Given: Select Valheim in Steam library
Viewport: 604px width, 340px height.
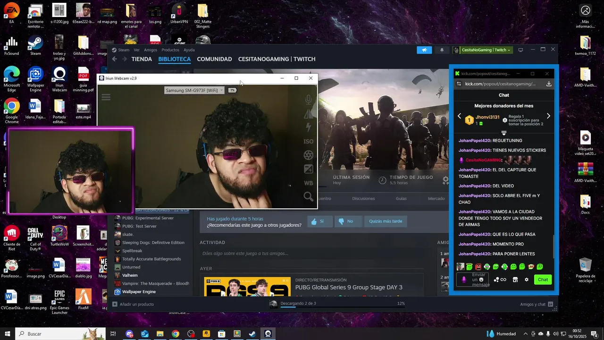Looking at the screenshot, I should click(x=130, y=275).
